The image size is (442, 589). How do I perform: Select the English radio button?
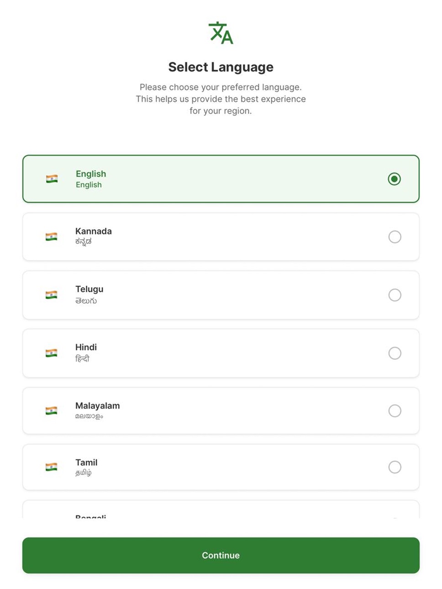click(x=395, y=179)
